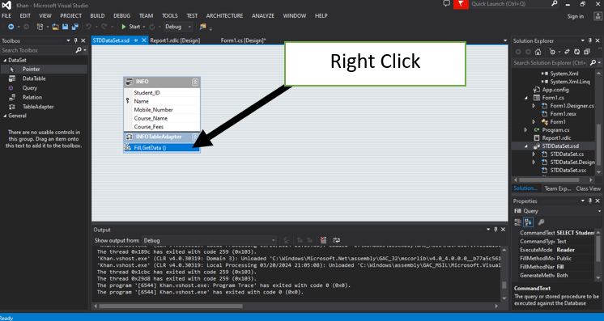This screenshot has width=604, height=321.
Task: Click the Search Solution Explorer field
Action: click(551, 63)
